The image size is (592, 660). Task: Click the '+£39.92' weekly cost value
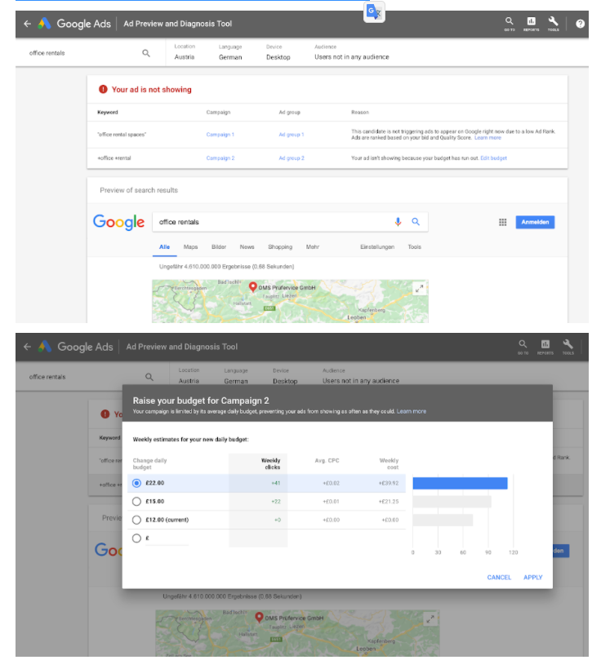coord(389,483)
